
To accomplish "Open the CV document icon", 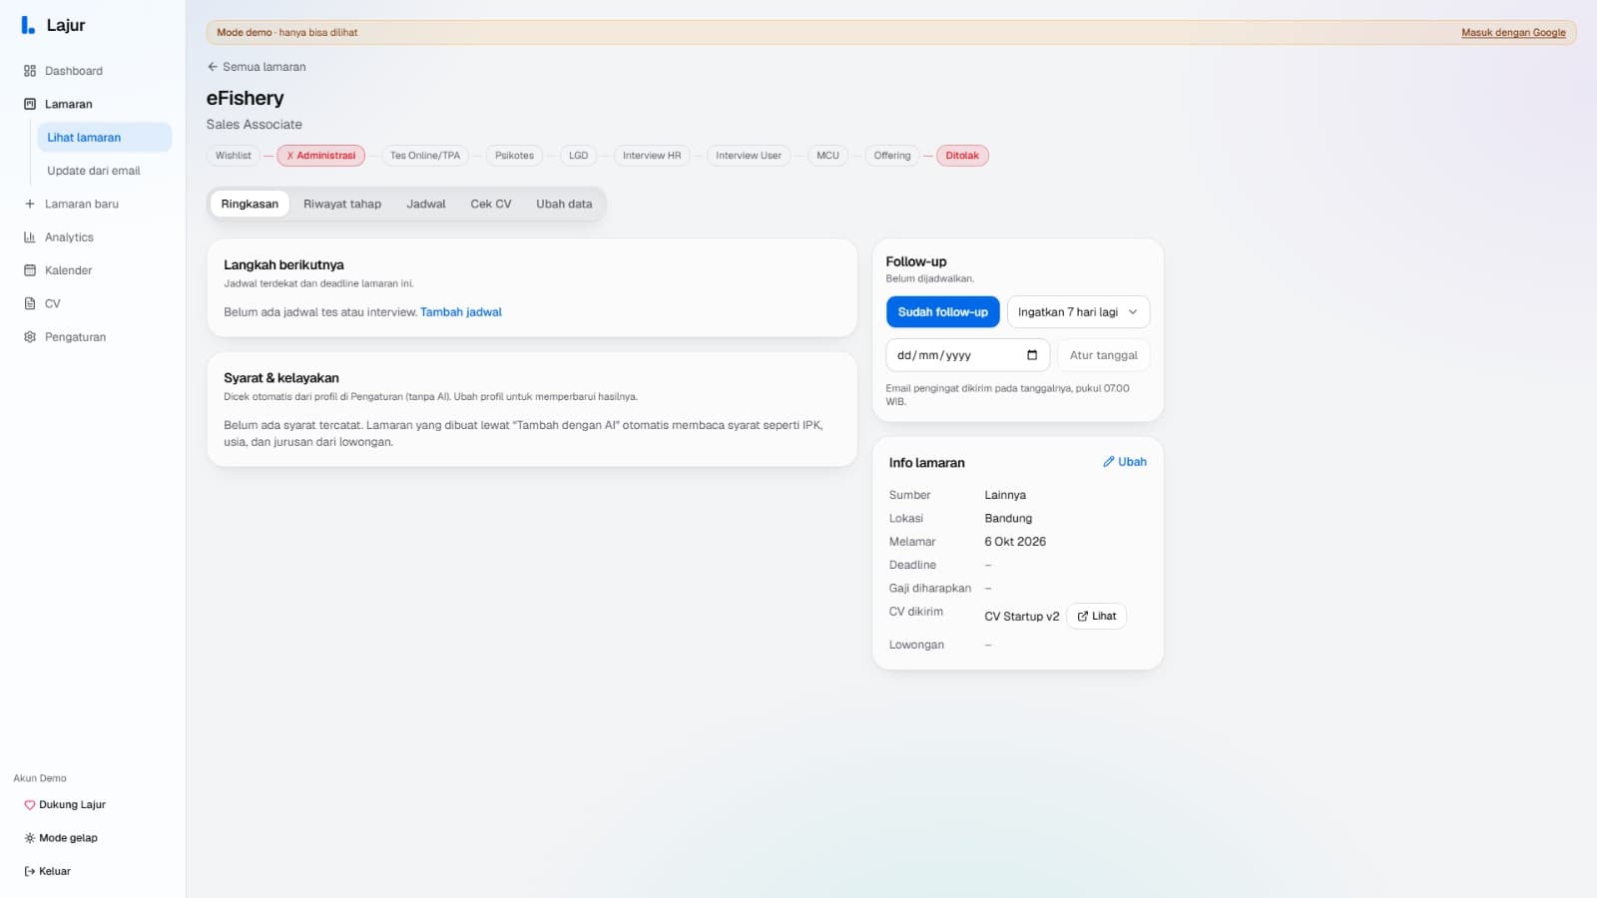I will tap(30, 303).
